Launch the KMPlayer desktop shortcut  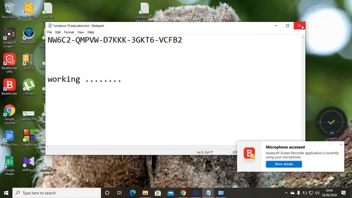coord(29,164)
